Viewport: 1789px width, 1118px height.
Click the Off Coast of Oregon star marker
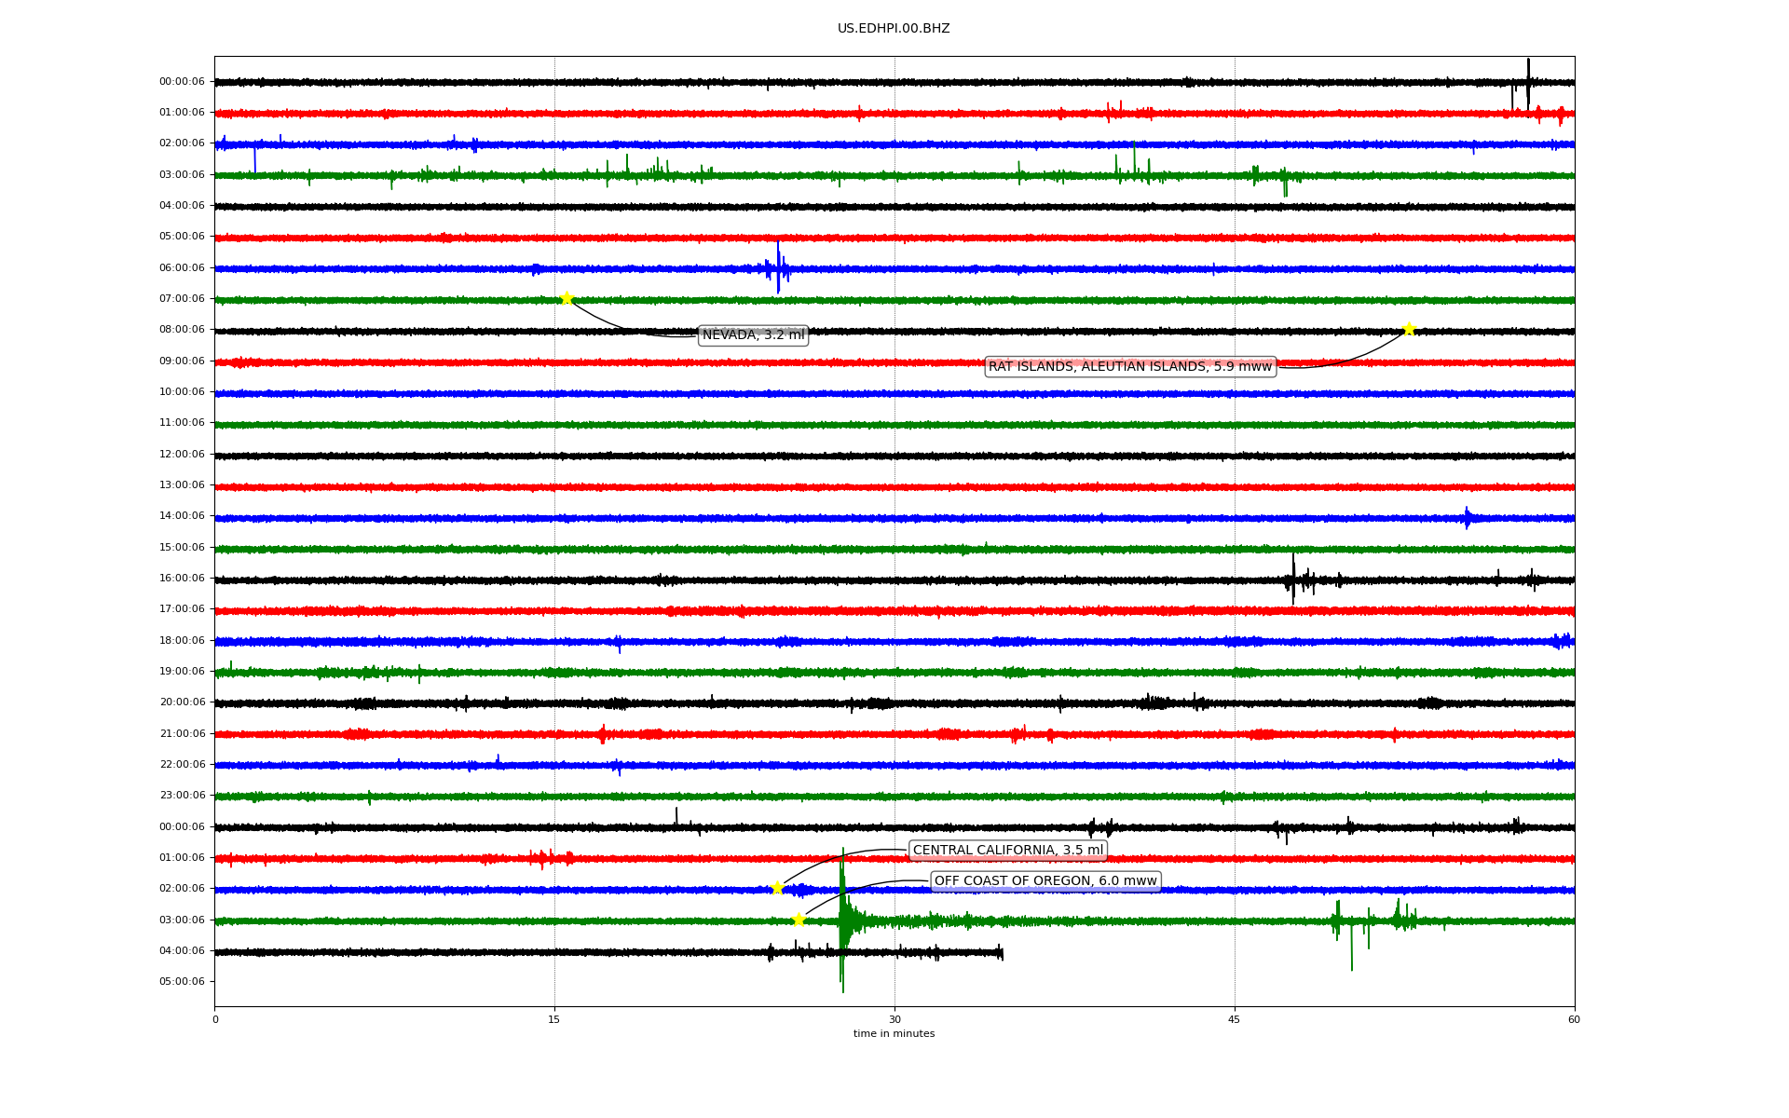799,920
